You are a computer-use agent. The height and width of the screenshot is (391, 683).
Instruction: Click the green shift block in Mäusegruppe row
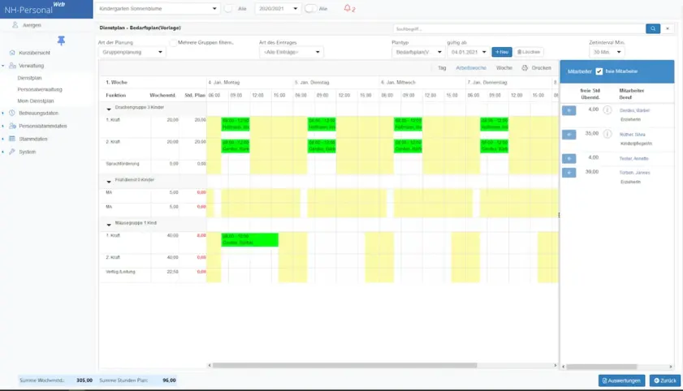[249, 239]
